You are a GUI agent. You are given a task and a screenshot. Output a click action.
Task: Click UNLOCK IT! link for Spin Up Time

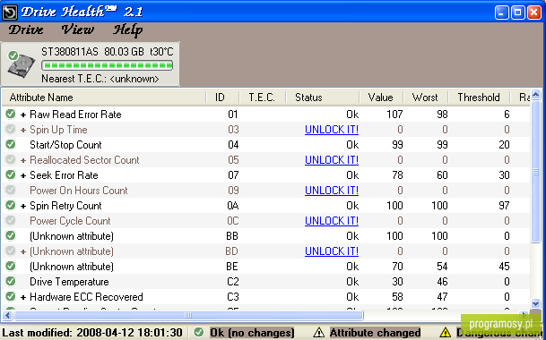coord(332,130)
